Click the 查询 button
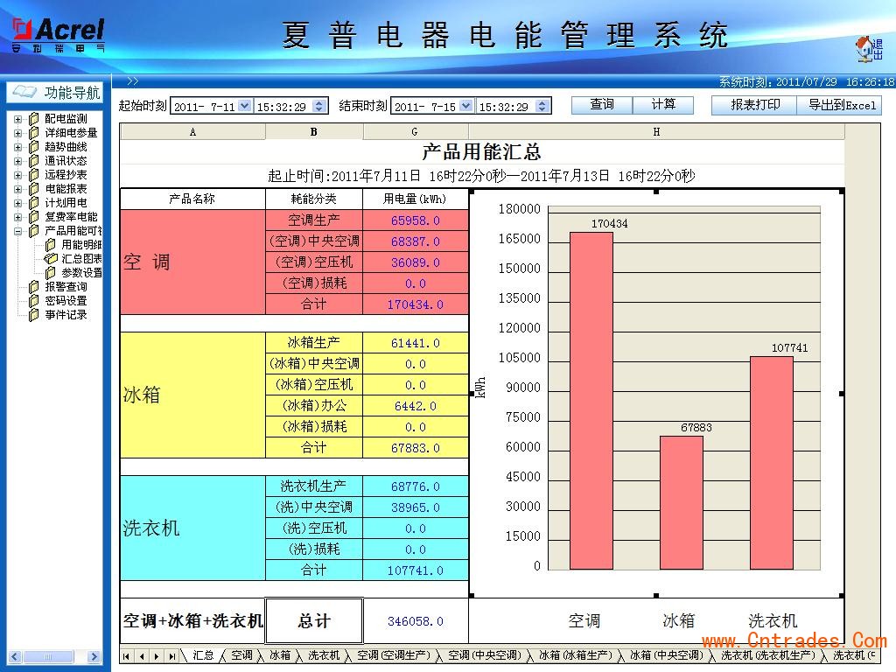 click(x=602, y=105)
